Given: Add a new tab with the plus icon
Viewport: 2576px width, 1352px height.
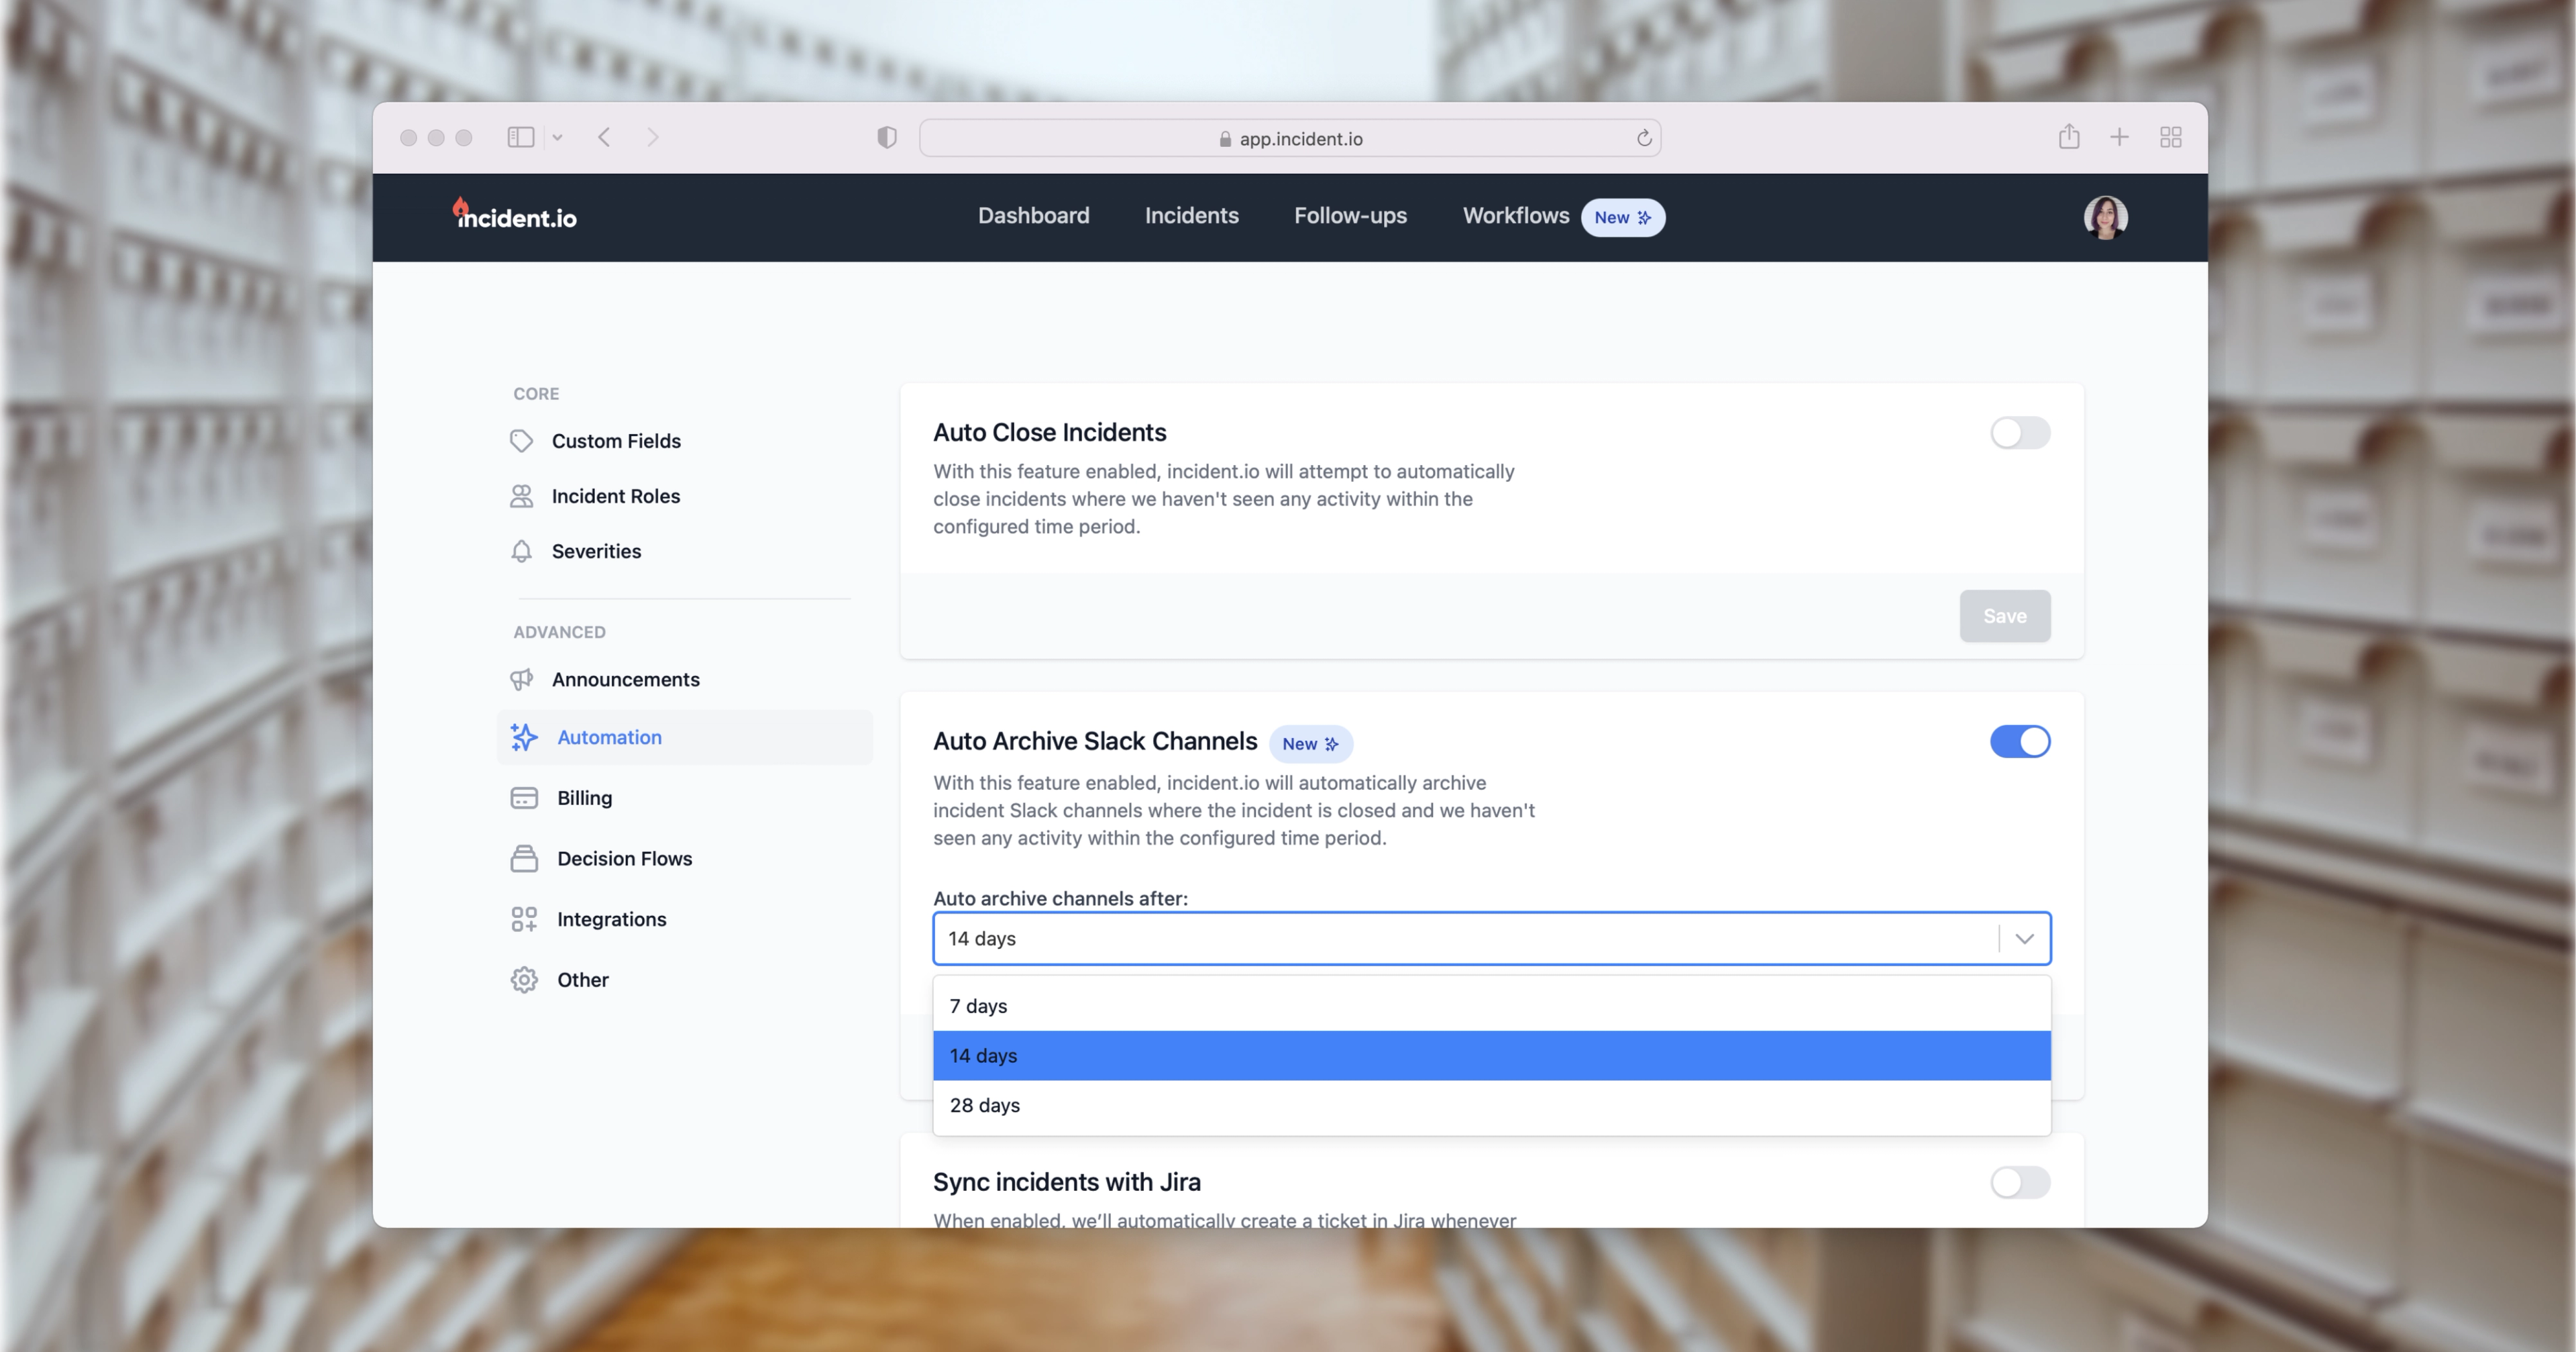Looking at the screenshot, I should coord(2119,137).
